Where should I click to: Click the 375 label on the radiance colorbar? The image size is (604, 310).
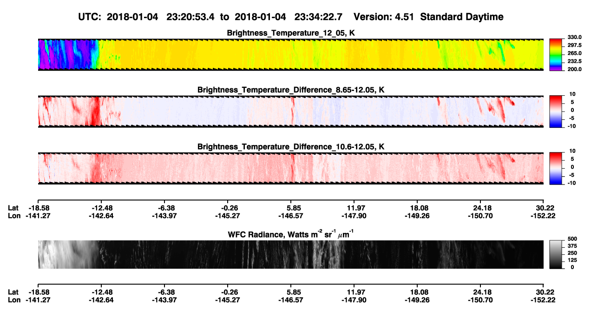[x=573, y=245]
